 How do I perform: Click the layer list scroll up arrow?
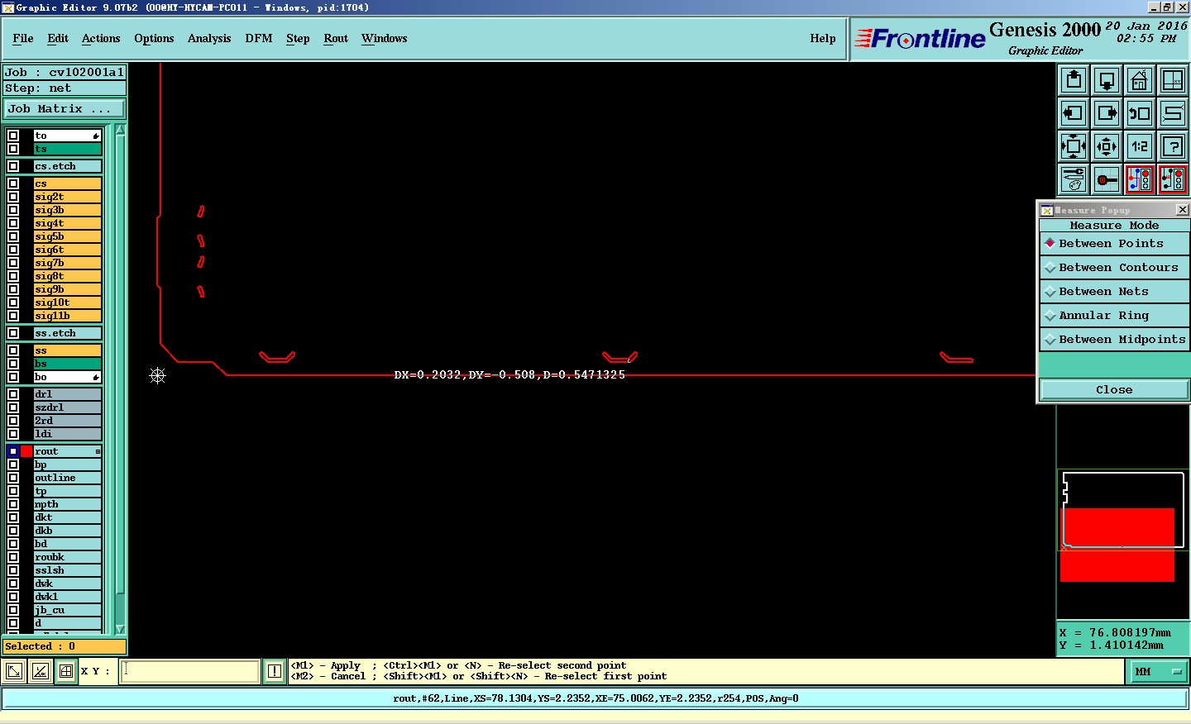coord(120,130)
